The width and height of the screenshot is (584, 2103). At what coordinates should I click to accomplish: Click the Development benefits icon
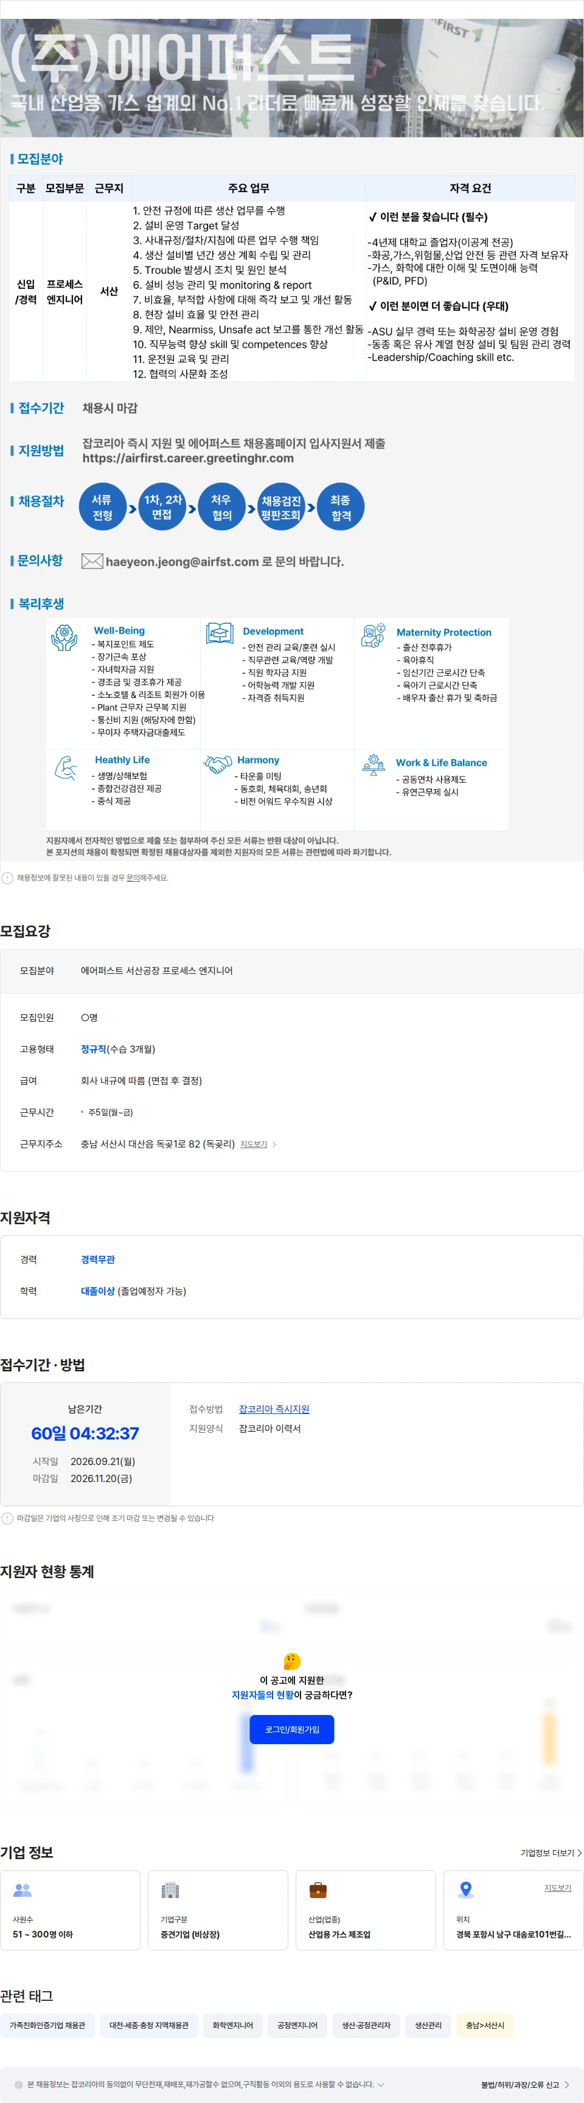pyautogui.click(x=219, y=634)
